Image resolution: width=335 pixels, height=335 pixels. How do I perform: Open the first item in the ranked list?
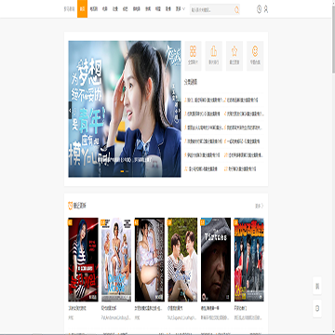coord(204,100)
